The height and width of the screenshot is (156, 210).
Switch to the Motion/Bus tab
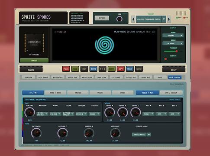click(58, 78)
